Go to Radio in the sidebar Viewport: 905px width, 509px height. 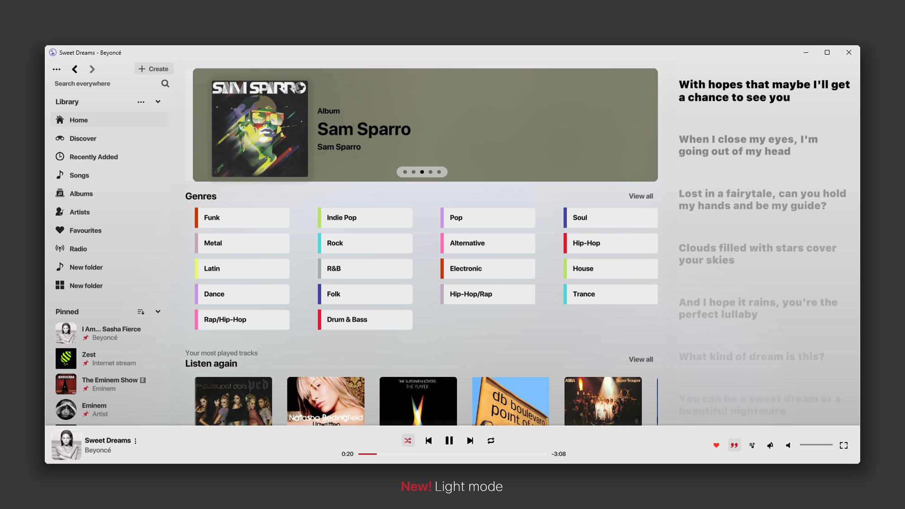(x=78, y=249)
